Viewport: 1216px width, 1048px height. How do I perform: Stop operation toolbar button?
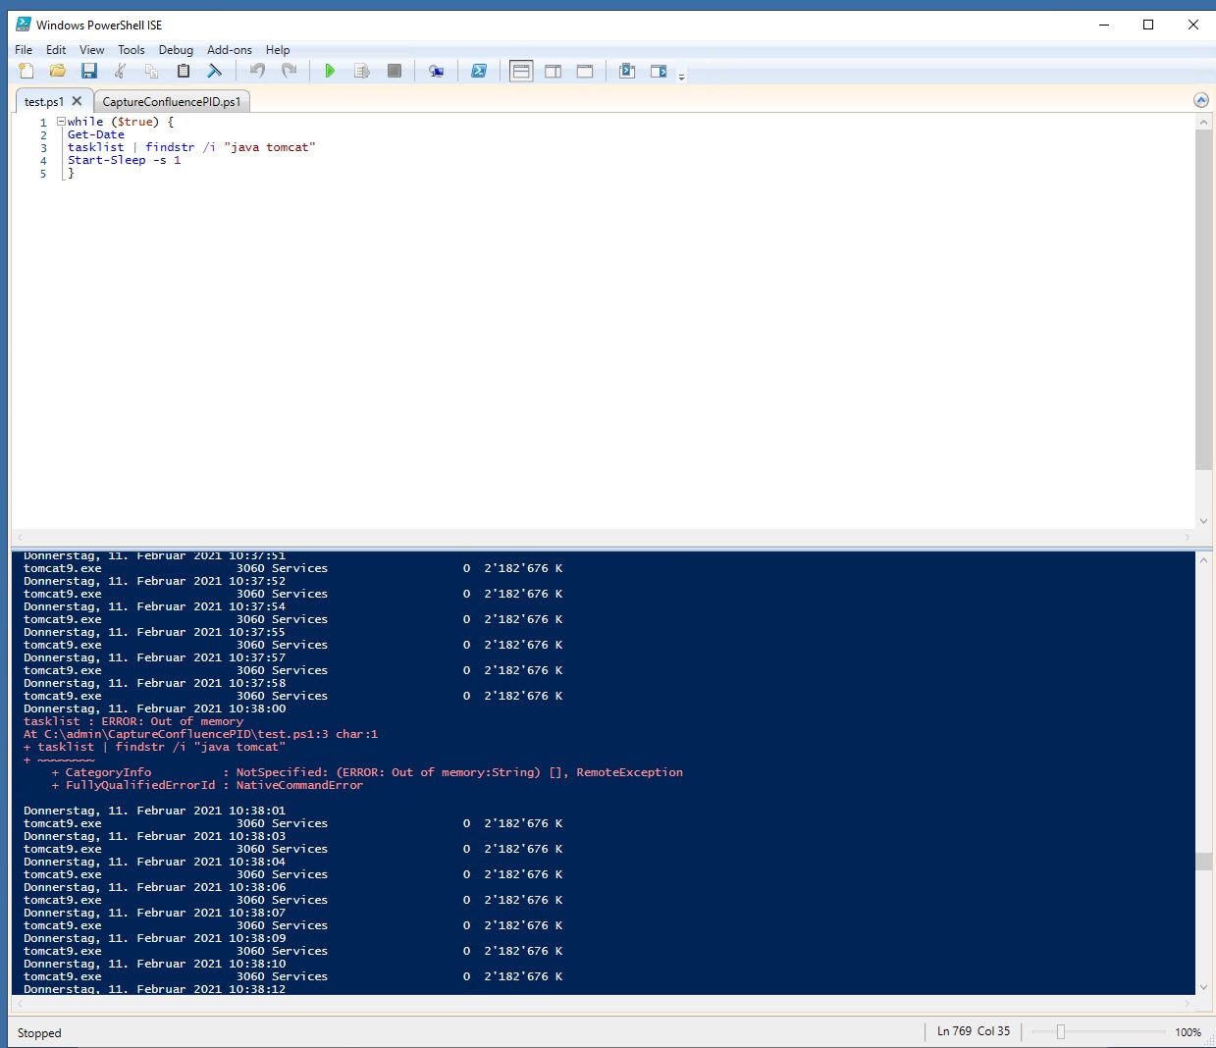coord(395,71)
